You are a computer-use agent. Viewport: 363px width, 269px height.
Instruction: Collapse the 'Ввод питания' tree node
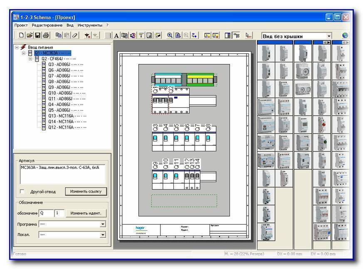(x=17, y=47)
